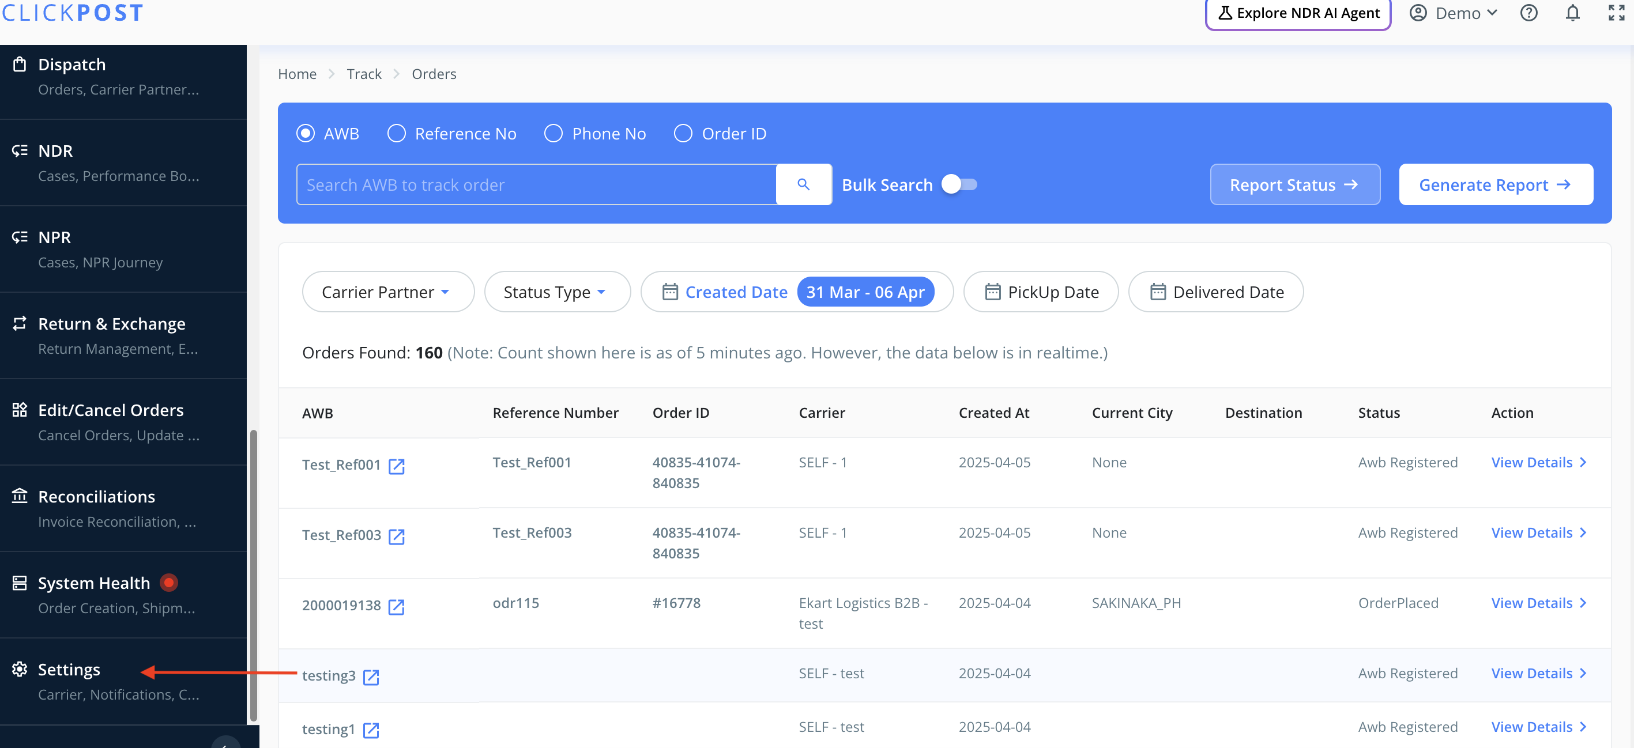Image resolution: width=1634 pixels, height=748 pixels.
Task: Expand the Carrier Partner dropdown
Action: coord(387,292)
